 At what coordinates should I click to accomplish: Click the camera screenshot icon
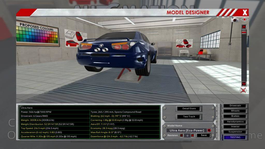pyautogui.click(x=235, y=20)
